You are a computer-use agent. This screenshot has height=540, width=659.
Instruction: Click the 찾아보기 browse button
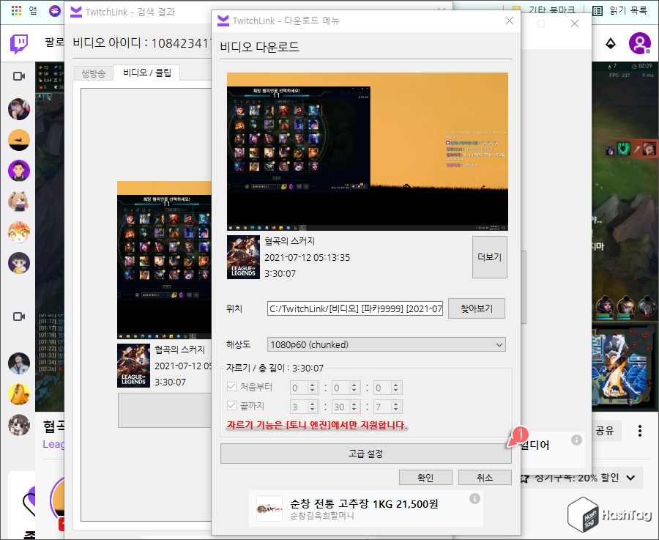pyautogui.click(x=477, y=308)
